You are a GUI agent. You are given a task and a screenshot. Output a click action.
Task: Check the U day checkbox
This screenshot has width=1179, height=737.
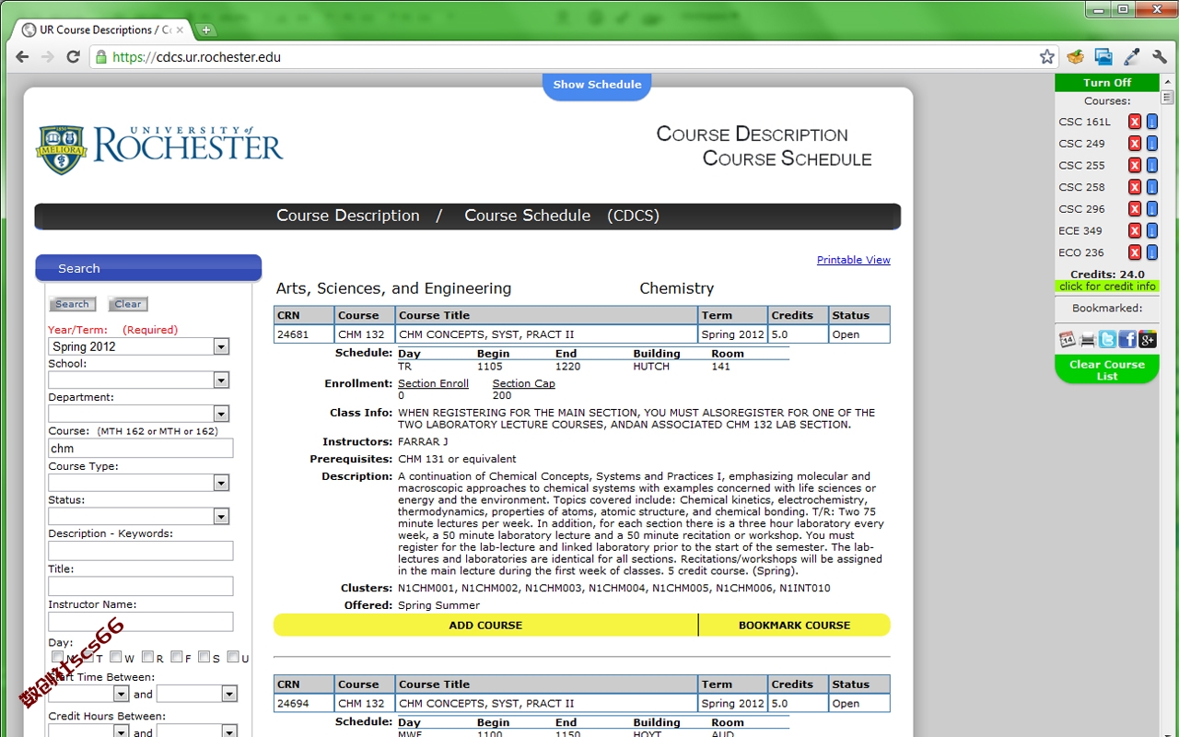(x=233, y=658)
